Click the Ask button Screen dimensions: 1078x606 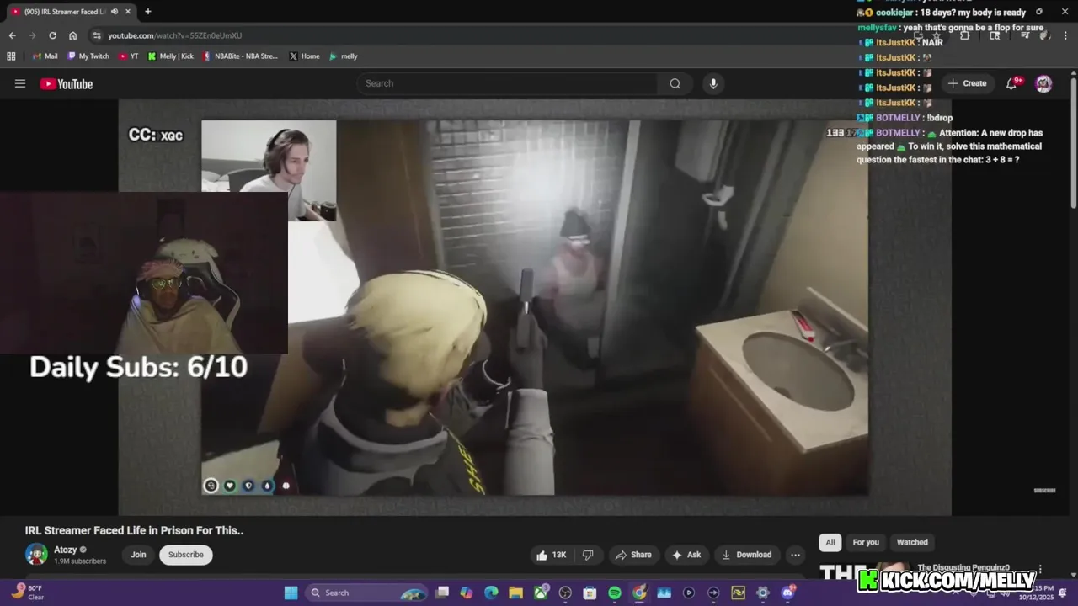(686, 555)
